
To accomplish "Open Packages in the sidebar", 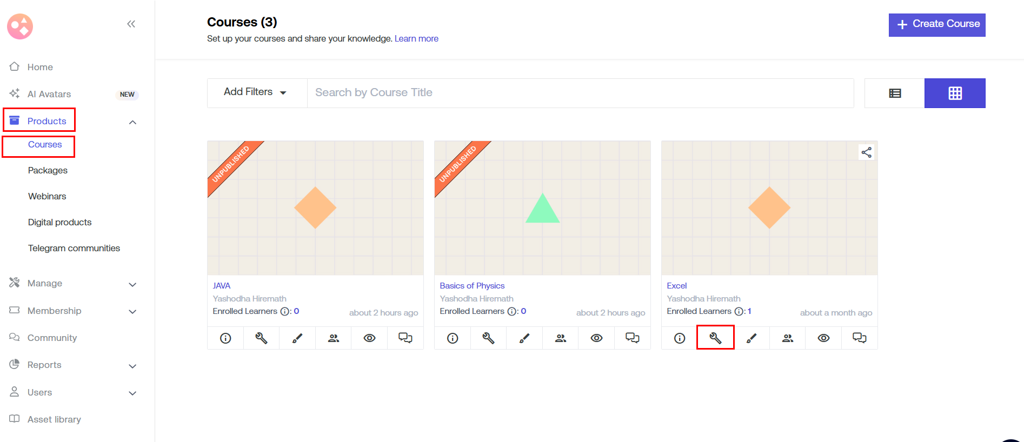I will click(48, 170).
